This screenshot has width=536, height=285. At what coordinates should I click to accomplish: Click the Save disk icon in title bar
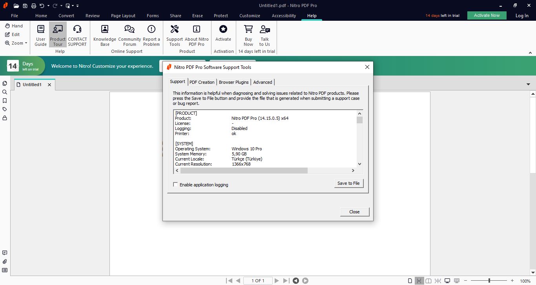click(x=25, y=6)
